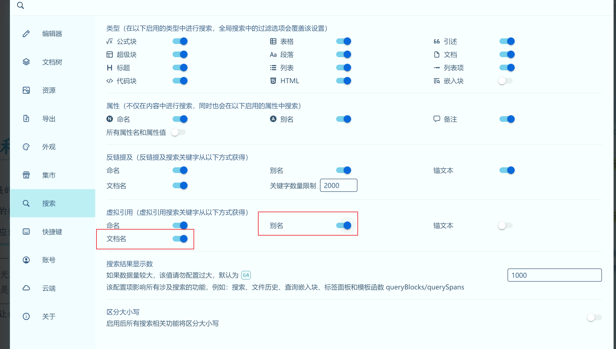This screenshot has height=349, width=616.
Task: Select the 搜索 settings tab
Action: [x=49, y=203]
